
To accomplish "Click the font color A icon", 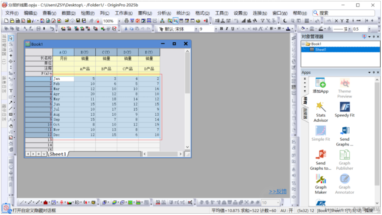I will pyautogui.click(x=288, y=29).
